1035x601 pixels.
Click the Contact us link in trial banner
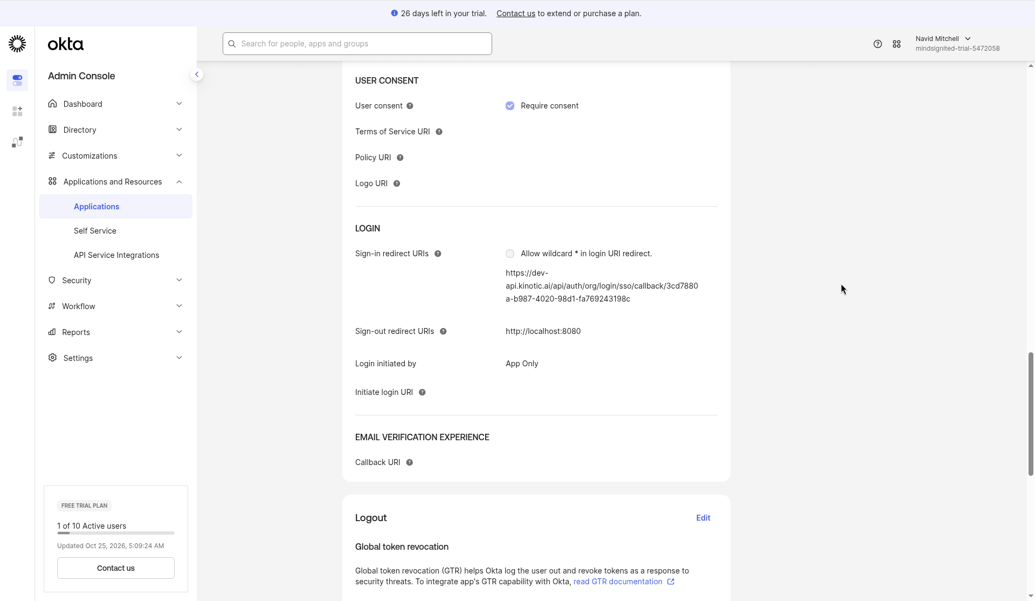pos(515,13)
